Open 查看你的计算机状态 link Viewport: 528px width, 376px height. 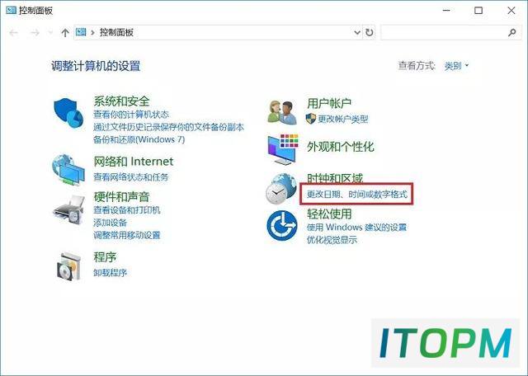[131, 115]
